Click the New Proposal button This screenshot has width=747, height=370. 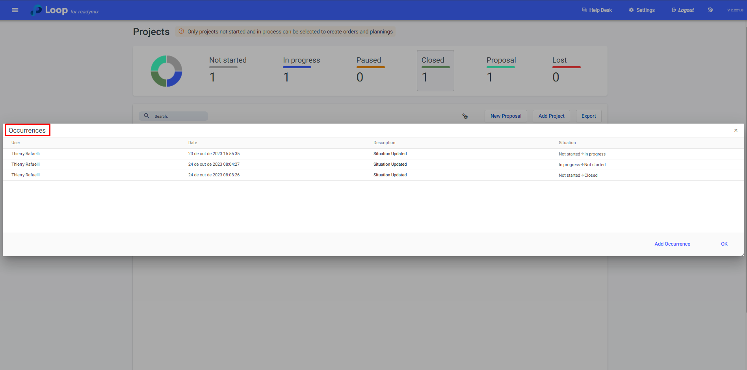(x=505, y=116)
